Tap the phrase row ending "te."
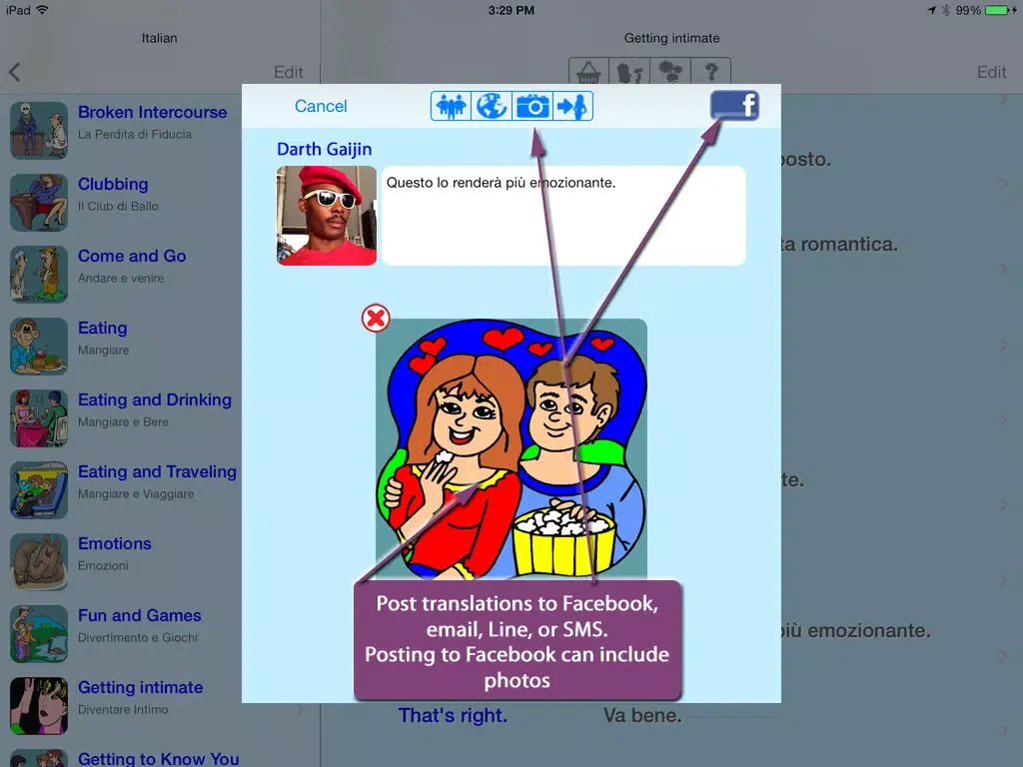1023x767 pixels. (792, 480)
